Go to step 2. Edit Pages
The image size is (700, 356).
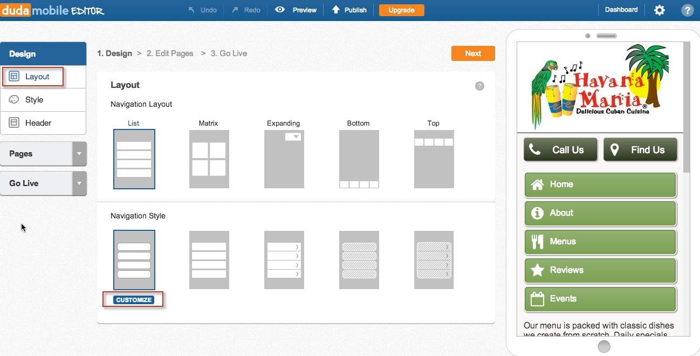170,53
